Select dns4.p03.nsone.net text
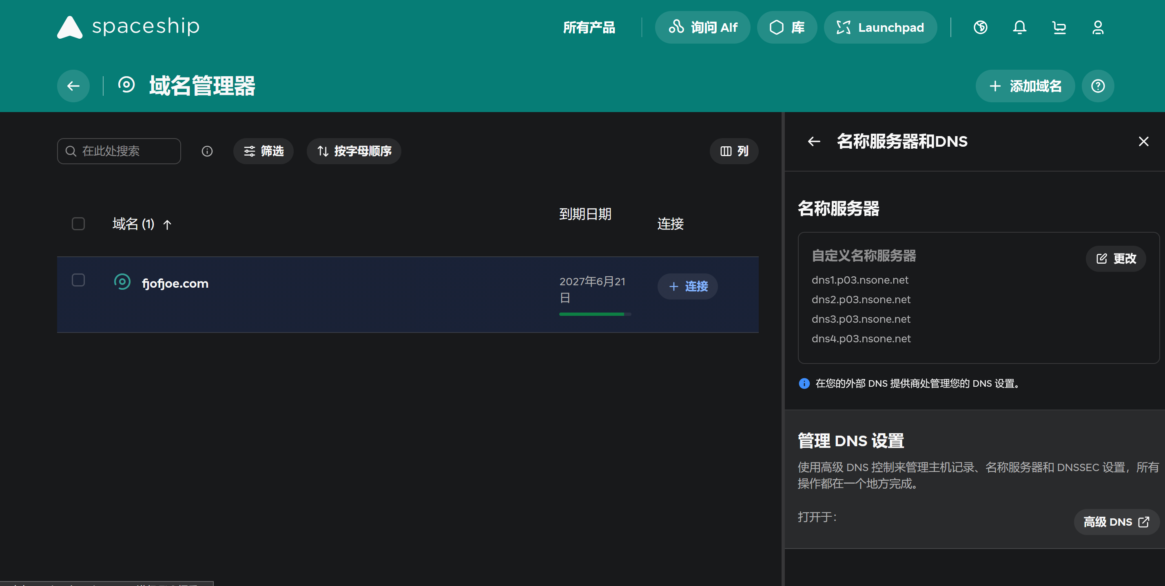Screen dimensions: 1165x586 pos(861,338)
